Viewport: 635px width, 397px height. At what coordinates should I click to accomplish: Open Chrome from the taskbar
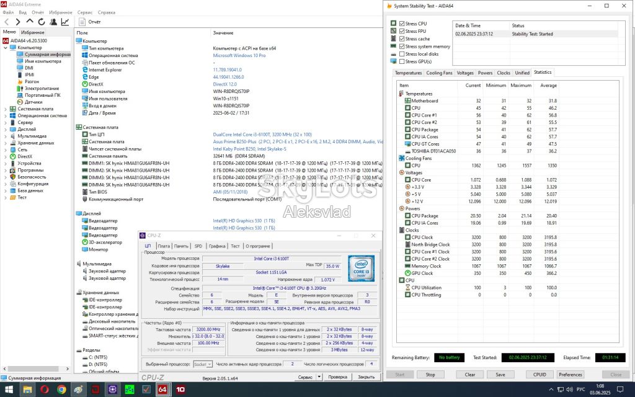click(x=61, y=390)
